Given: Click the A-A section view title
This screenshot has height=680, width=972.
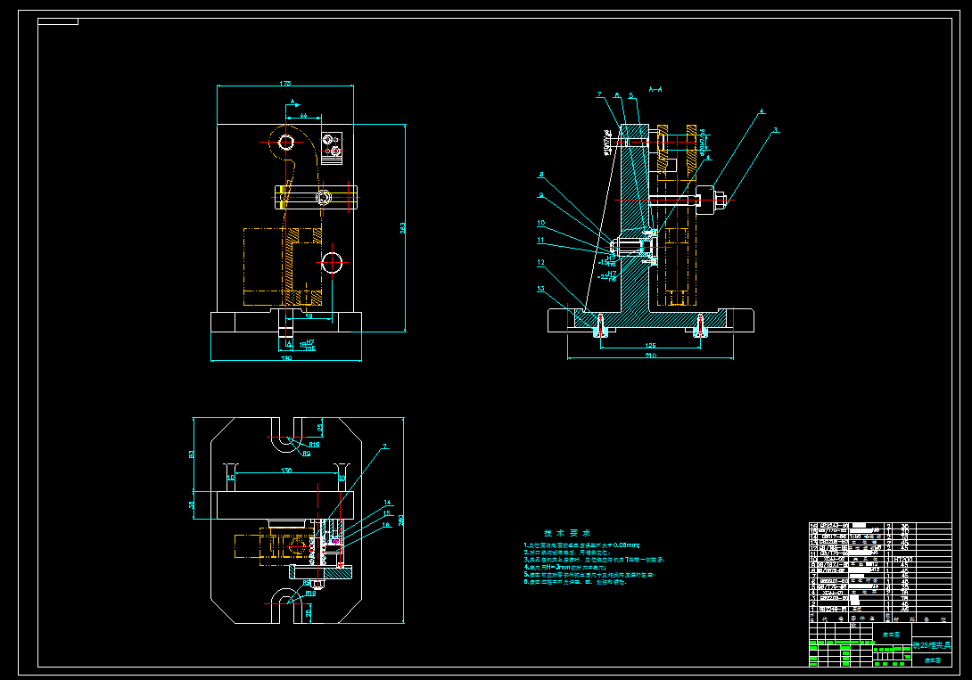Looking at the screenshot, I should tap(655, 90).
